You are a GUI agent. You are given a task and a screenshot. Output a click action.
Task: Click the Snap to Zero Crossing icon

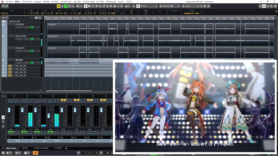tap(133, 6)
